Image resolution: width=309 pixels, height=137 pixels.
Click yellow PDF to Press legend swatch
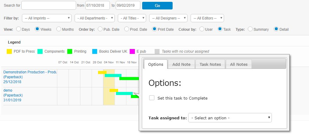click(9, 51)
